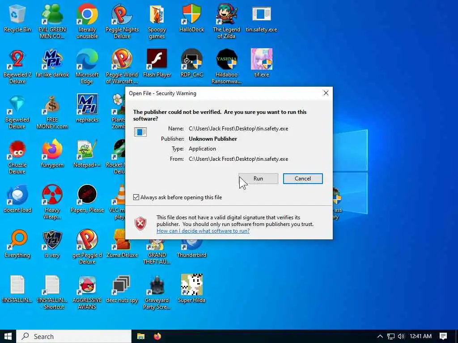Click Cancel in the security warning dialog
This screenshot has height=343, width=458.
pos(303,179)
